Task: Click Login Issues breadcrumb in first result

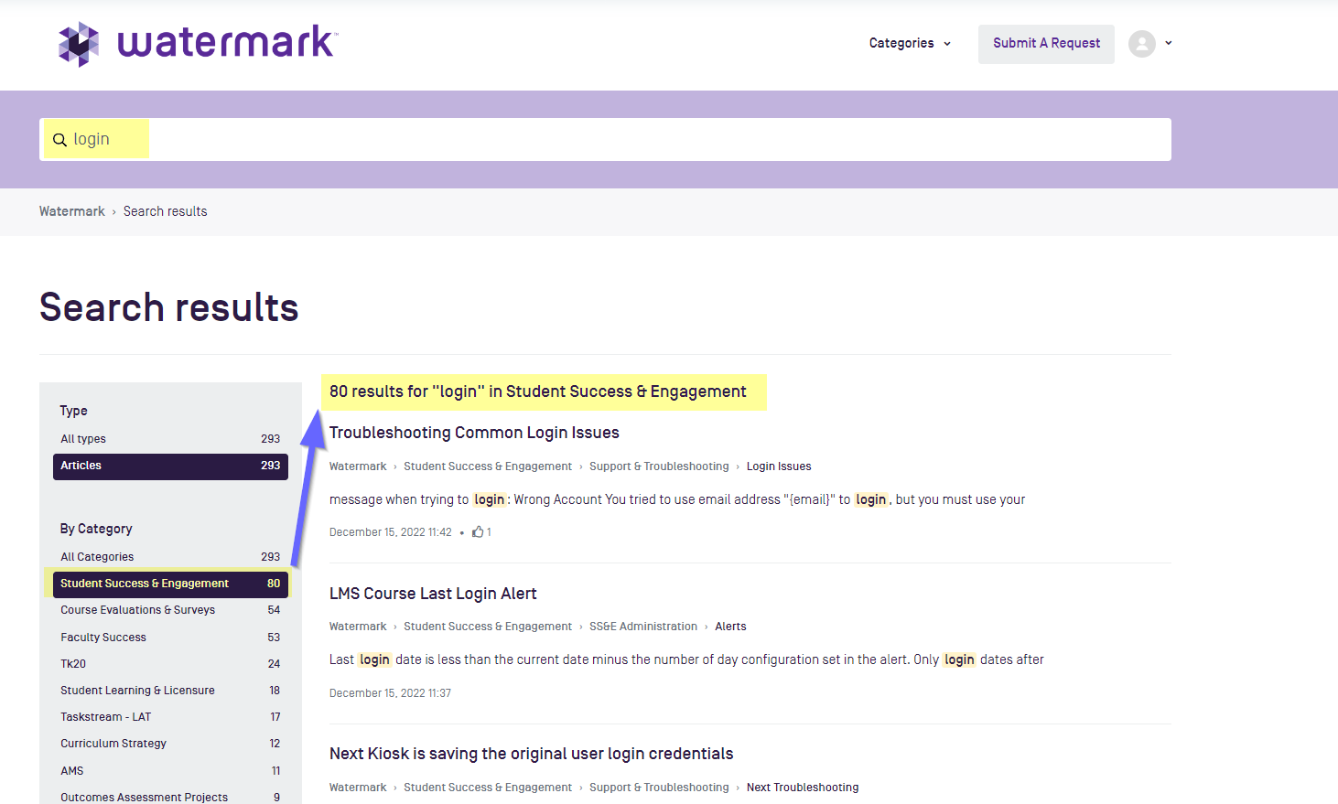Action: coord(779,466)
